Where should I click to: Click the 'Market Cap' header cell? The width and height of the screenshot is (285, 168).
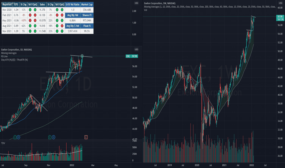[87, 4]
